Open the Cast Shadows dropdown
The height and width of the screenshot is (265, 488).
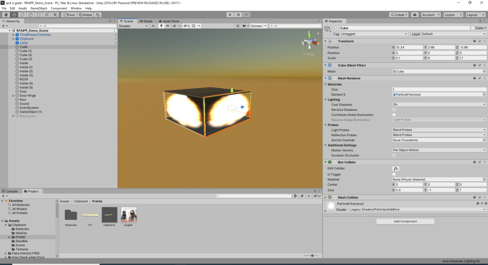tap(439, 104)
